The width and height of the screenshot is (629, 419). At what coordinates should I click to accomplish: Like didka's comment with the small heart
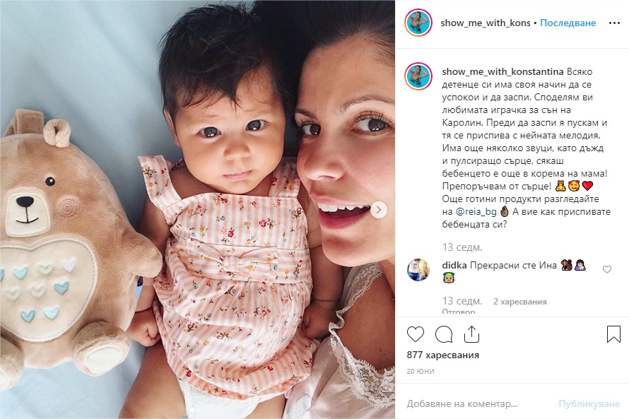(607, 269)
